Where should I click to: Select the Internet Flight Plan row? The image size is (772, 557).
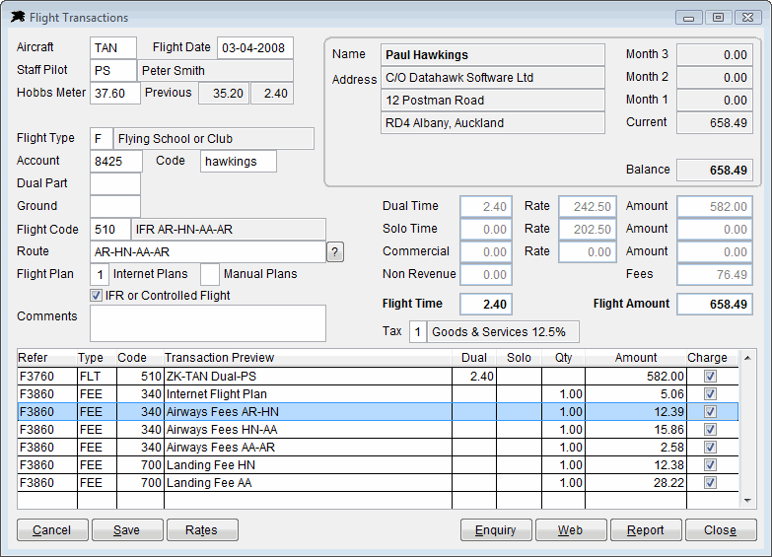pos(378,394)
